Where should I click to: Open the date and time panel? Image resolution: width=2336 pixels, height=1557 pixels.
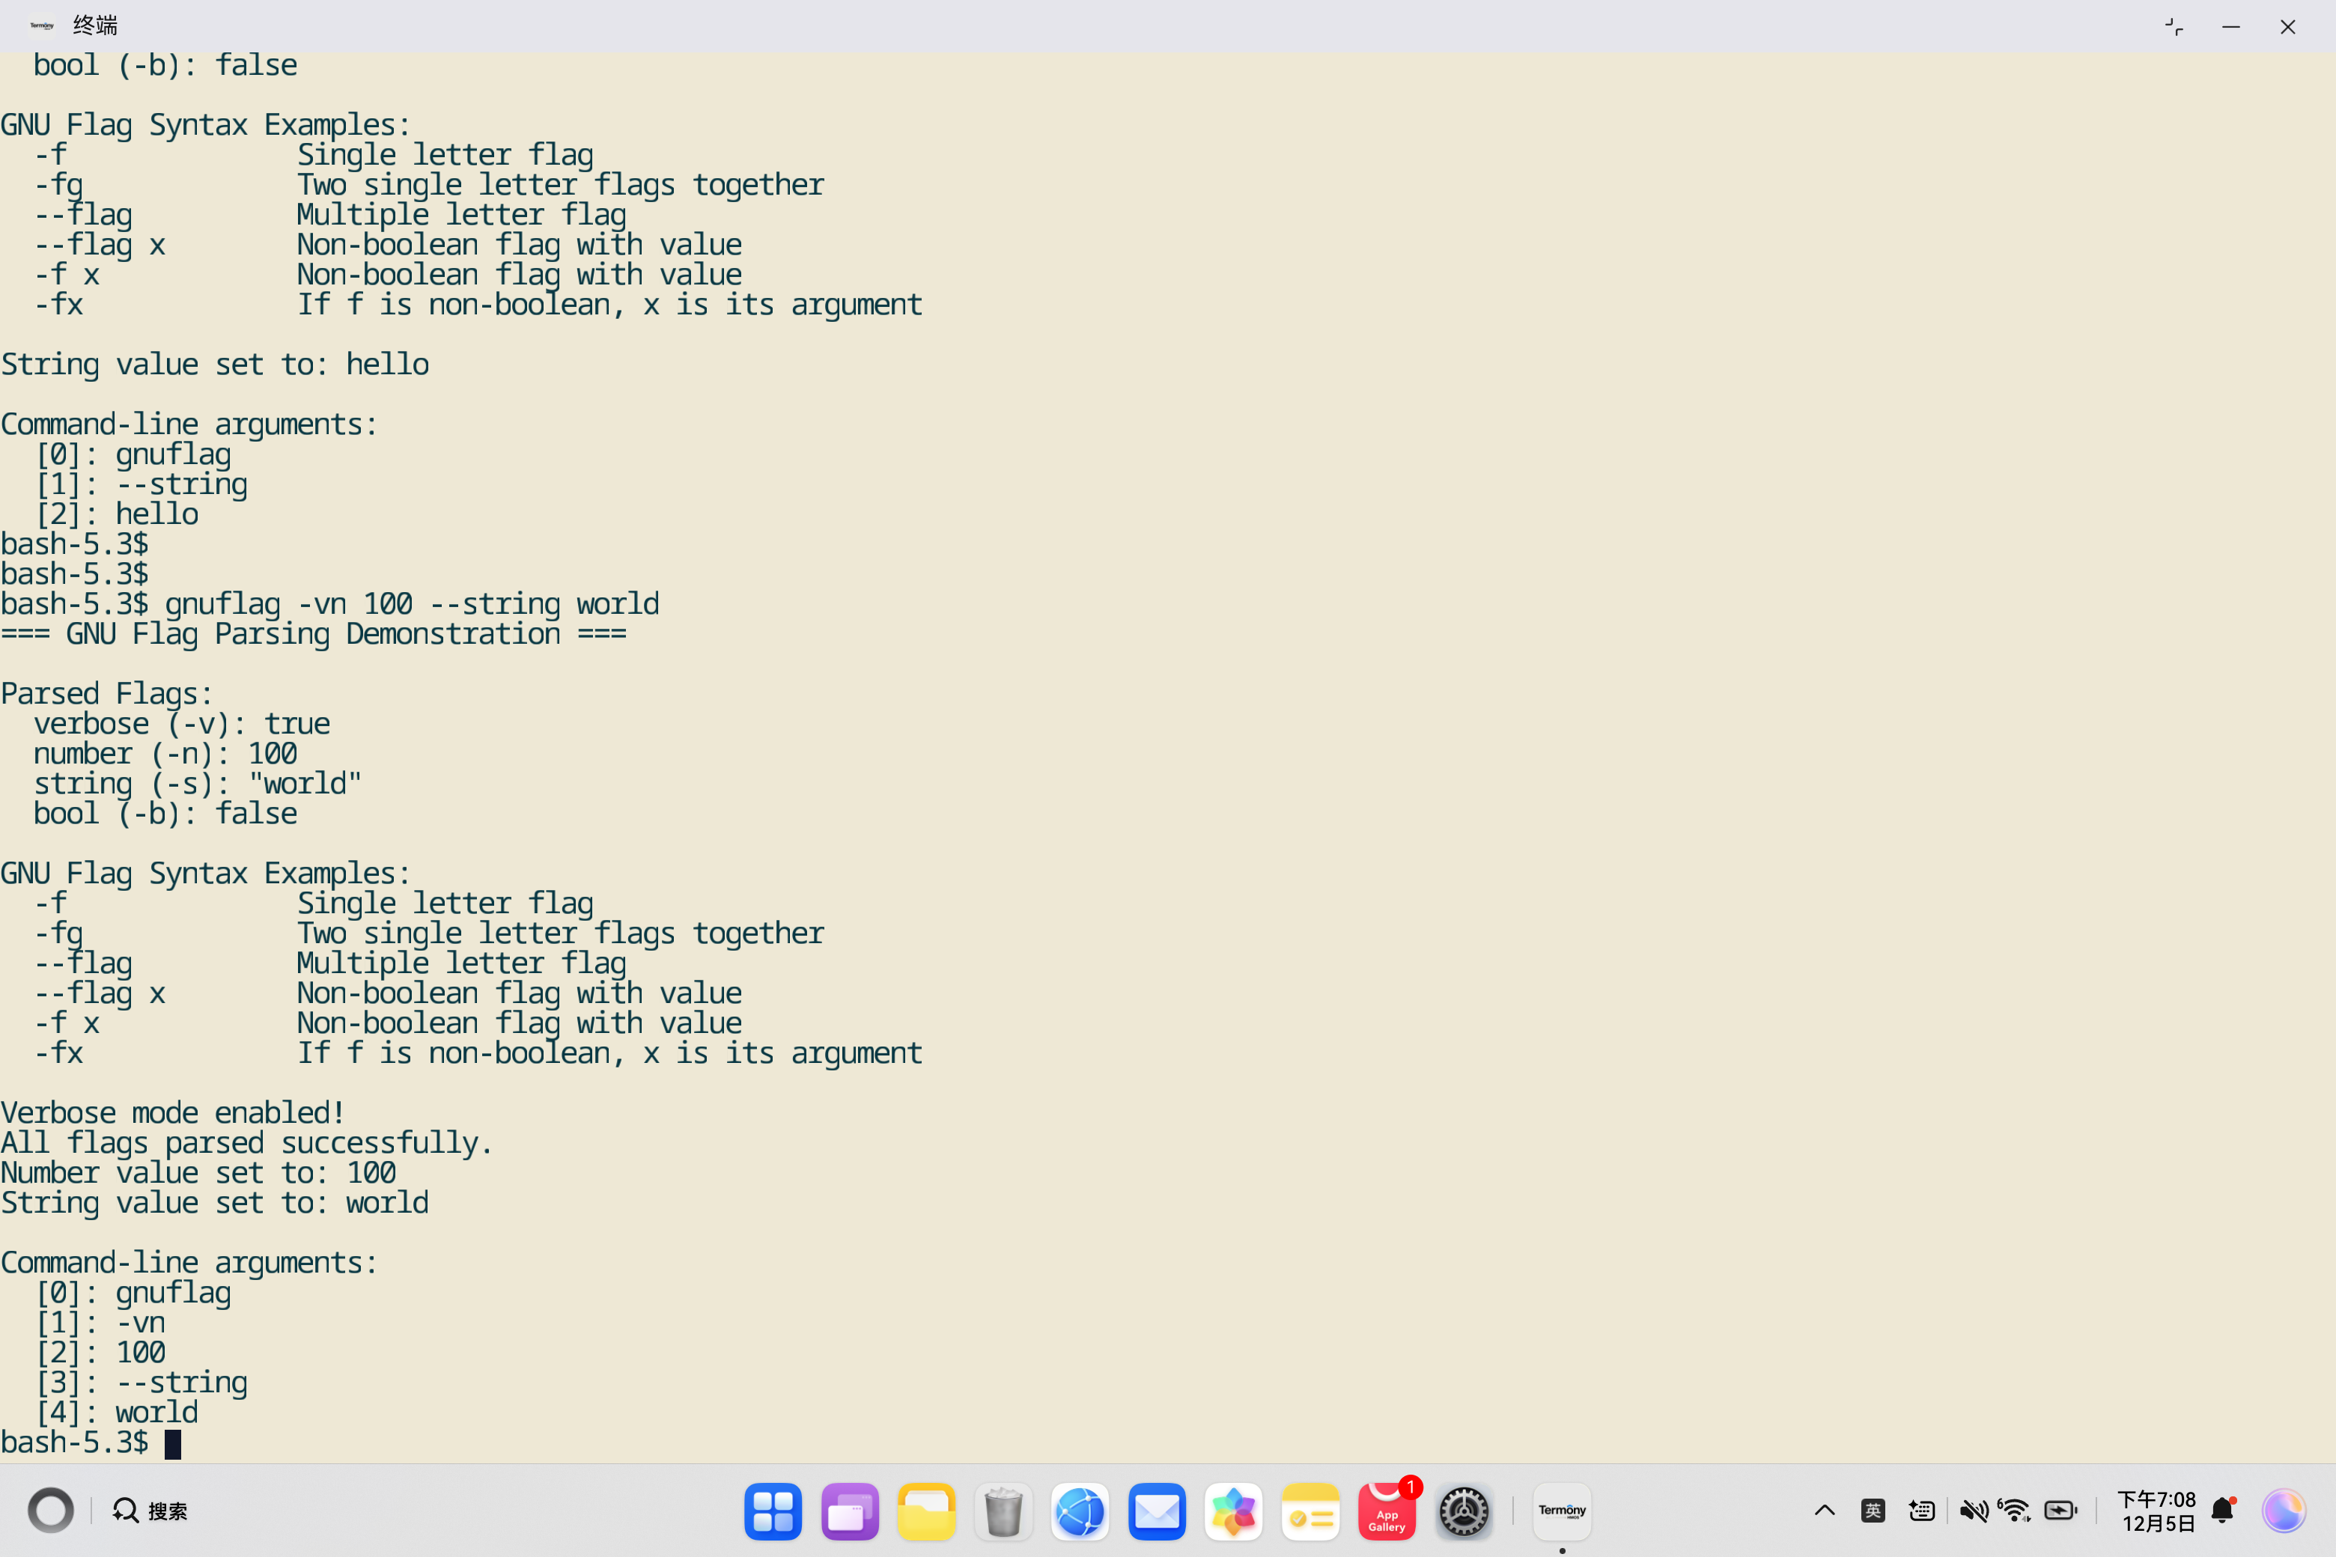tap(2156, 1511)
